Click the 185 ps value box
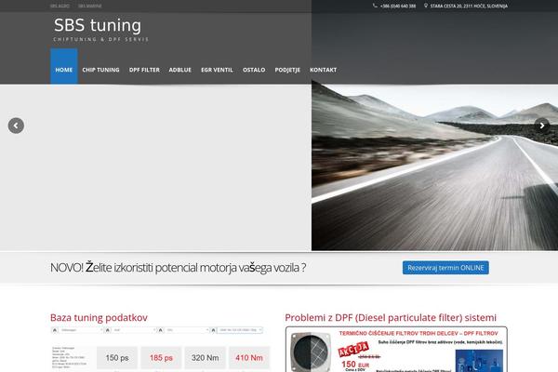 tap(161, 358)
